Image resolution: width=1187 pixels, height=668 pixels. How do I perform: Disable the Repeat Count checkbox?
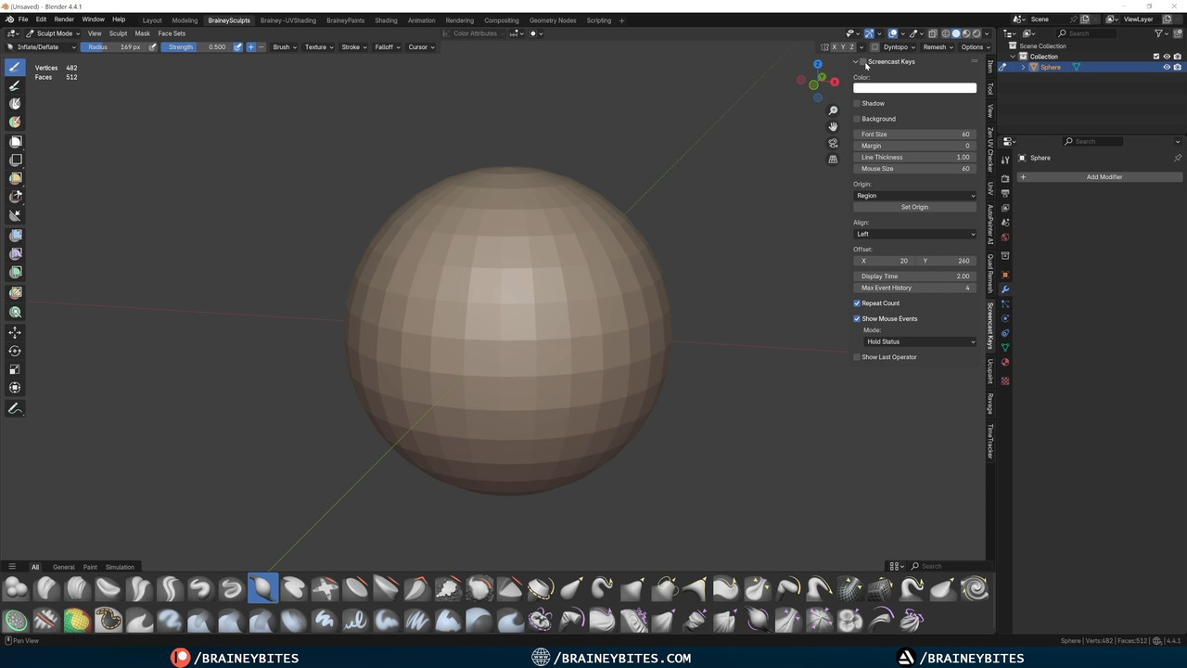858,303
